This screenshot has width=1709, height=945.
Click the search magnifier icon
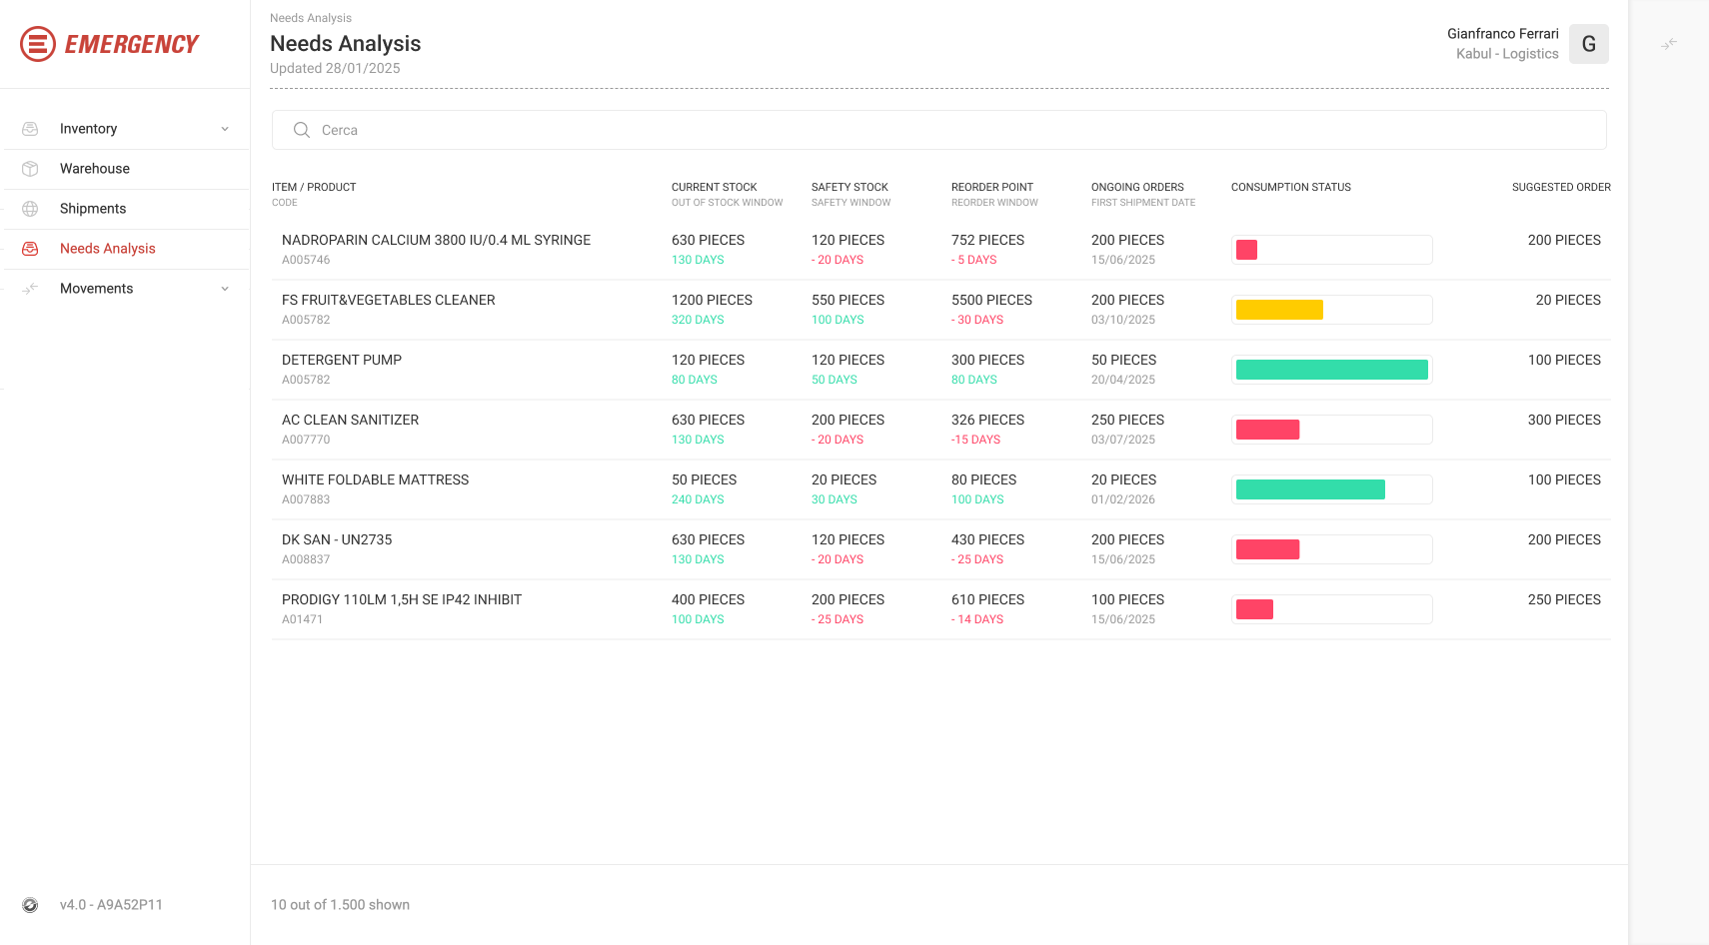click(301, 130)
